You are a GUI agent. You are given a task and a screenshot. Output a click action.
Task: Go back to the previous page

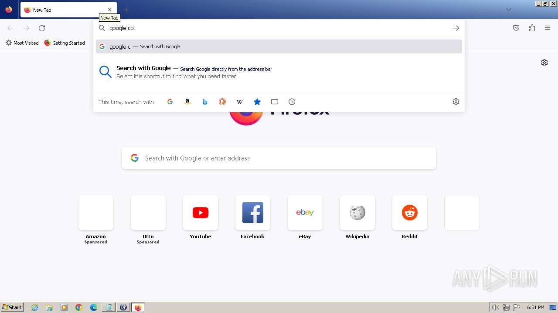(10, 28)
